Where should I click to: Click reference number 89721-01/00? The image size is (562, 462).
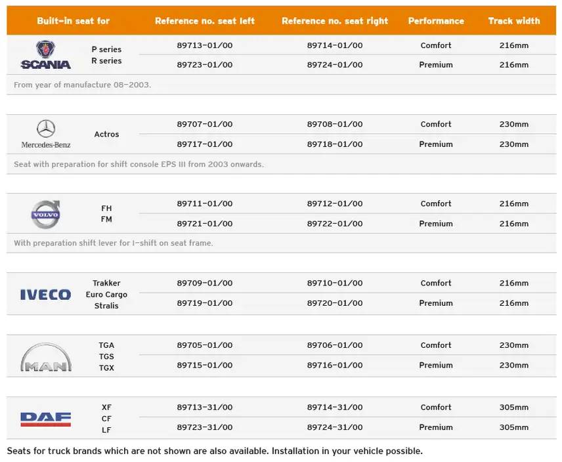pyautogui.click(x=205, y=224)
